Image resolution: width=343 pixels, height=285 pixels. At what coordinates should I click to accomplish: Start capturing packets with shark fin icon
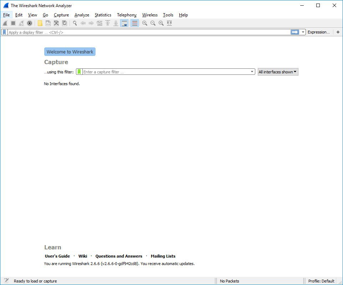click(x=5, y=23)
